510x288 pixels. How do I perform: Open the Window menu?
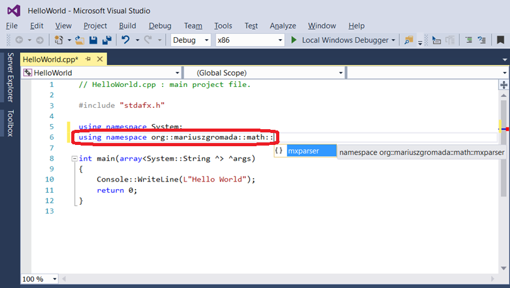click(x=322, y=26)
